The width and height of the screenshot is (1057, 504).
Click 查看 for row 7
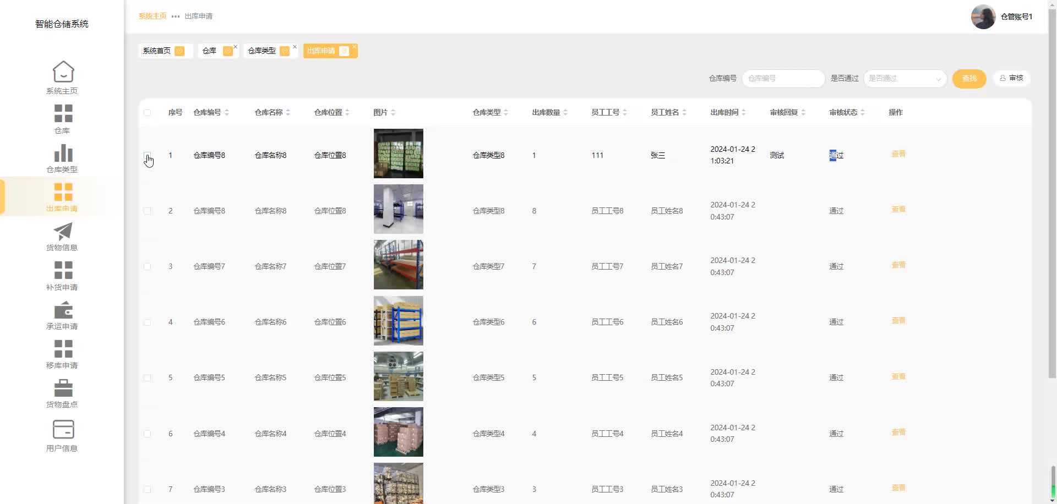(898, 488)
